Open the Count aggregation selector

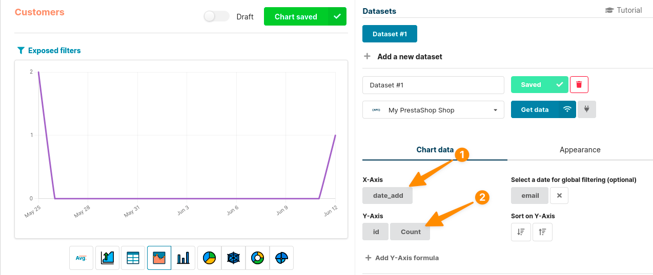[x=410, y=232]
